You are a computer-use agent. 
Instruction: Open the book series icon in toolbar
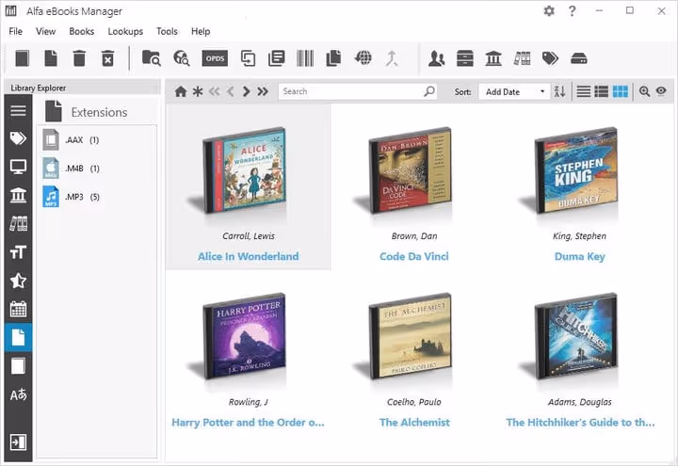pos(522,58)
